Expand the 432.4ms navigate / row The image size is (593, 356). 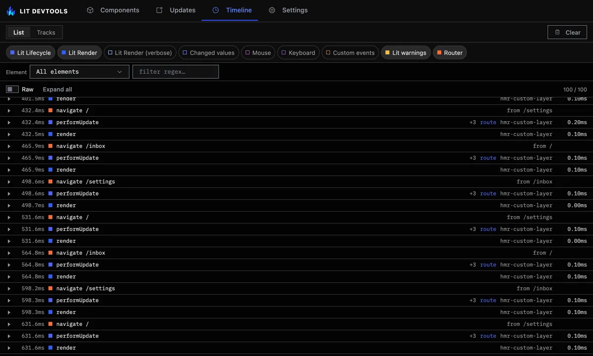click(9, 111)
